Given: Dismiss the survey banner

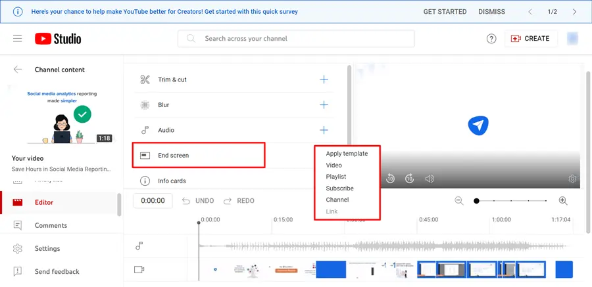Looking at the screenshot, I should [491, 12].
